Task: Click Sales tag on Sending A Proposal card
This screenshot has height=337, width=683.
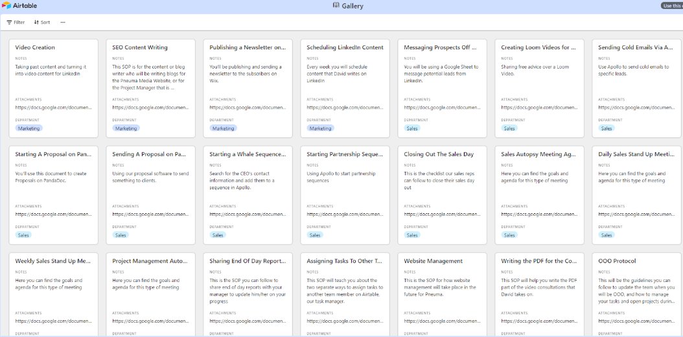Action: [121, 235]
